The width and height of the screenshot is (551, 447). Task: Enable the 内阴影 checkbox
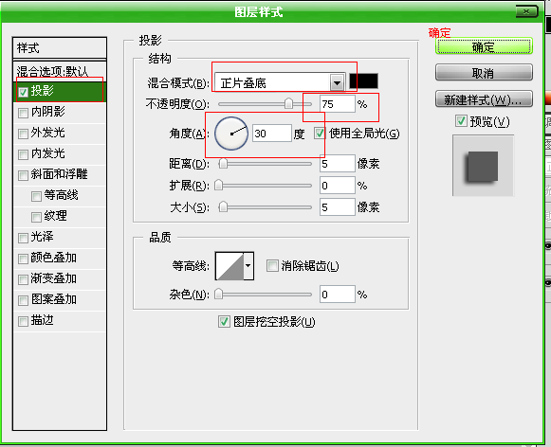tap(23, 113)
